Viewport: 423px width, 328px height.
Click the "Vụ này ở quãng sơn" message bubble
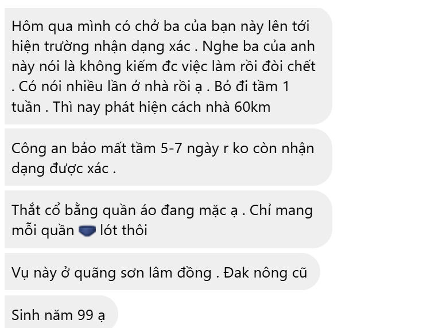coord(162,272)
